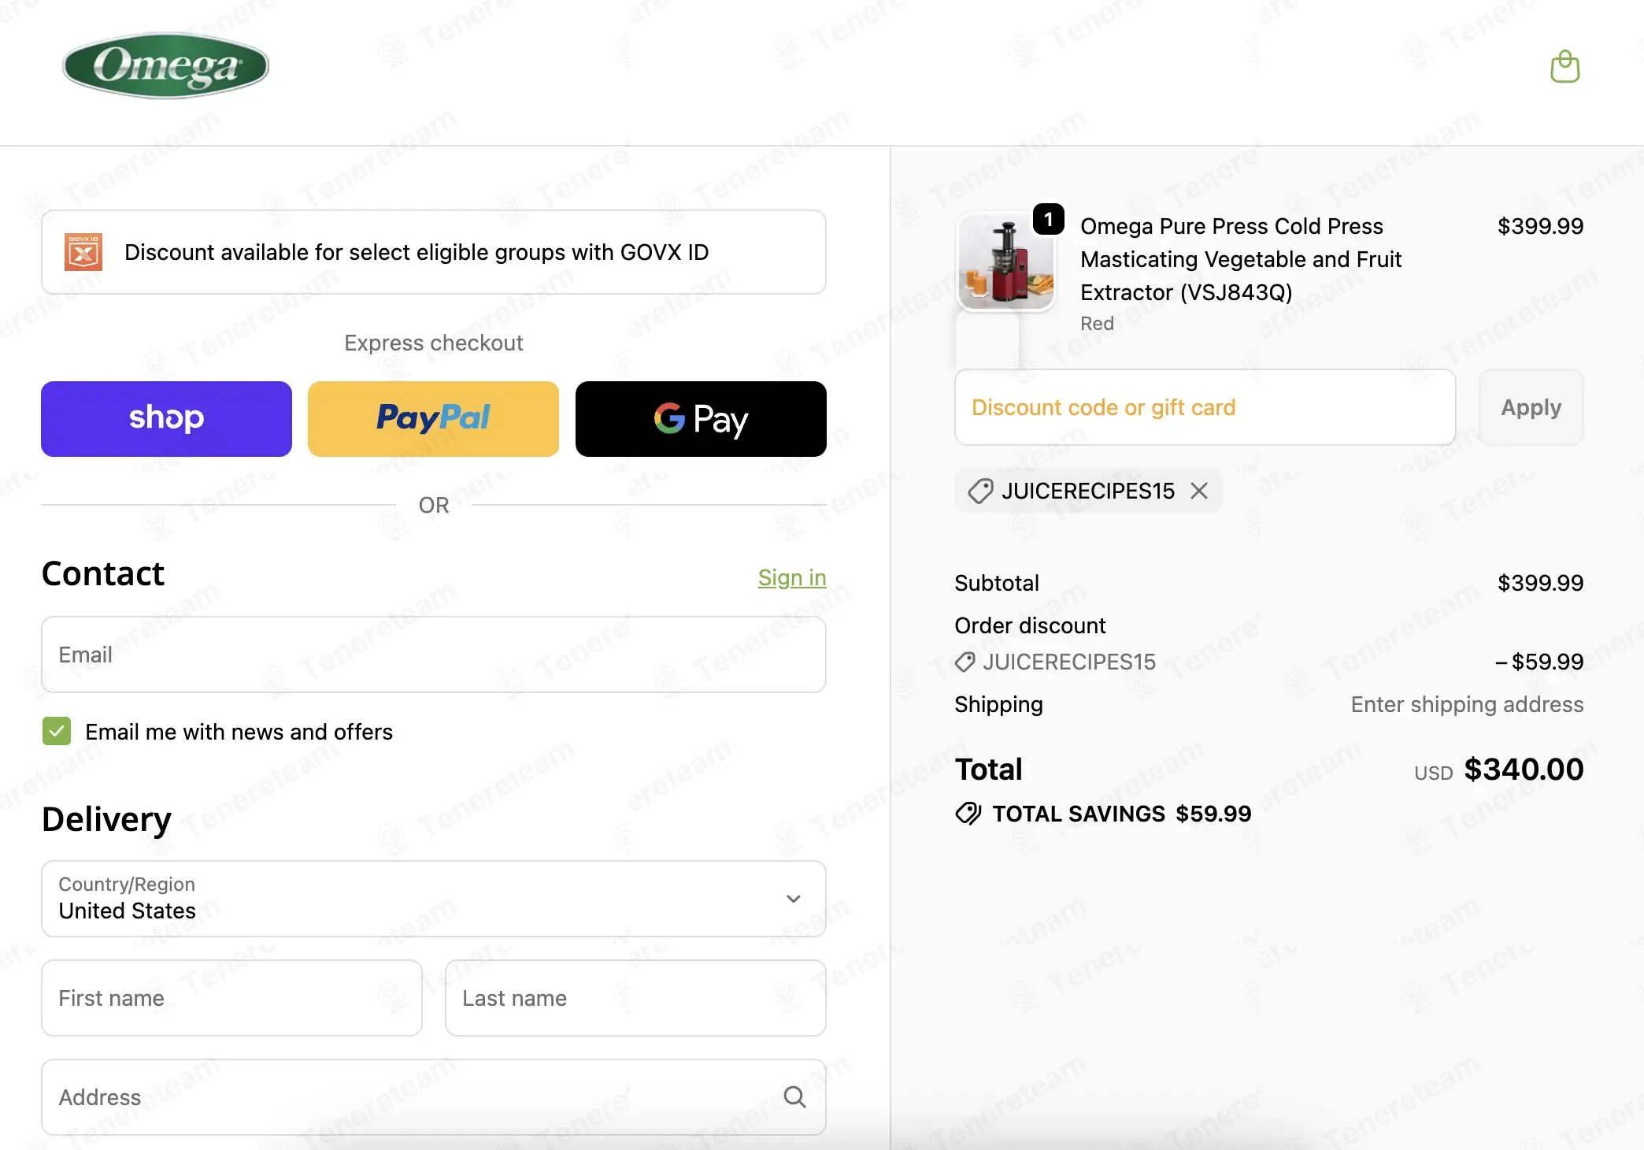The width and height of the screenshot is (1644, 1150).
Task: Focus the Email input field
Action: [434, 655]
